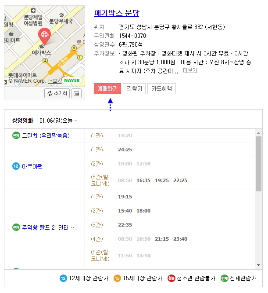Click scrollbar down arrow in showtimes list
This screenshot has width=268, height=293.
[258, 265]
